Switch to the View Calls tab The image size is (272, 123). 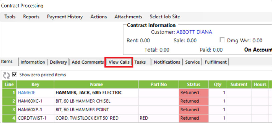pos(119,62)
